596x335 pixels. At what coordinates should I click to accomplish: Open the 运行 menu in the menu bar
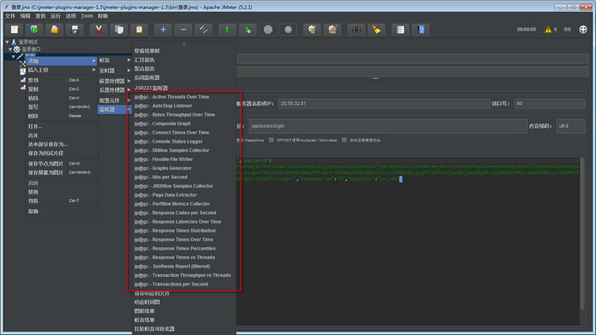56,16
